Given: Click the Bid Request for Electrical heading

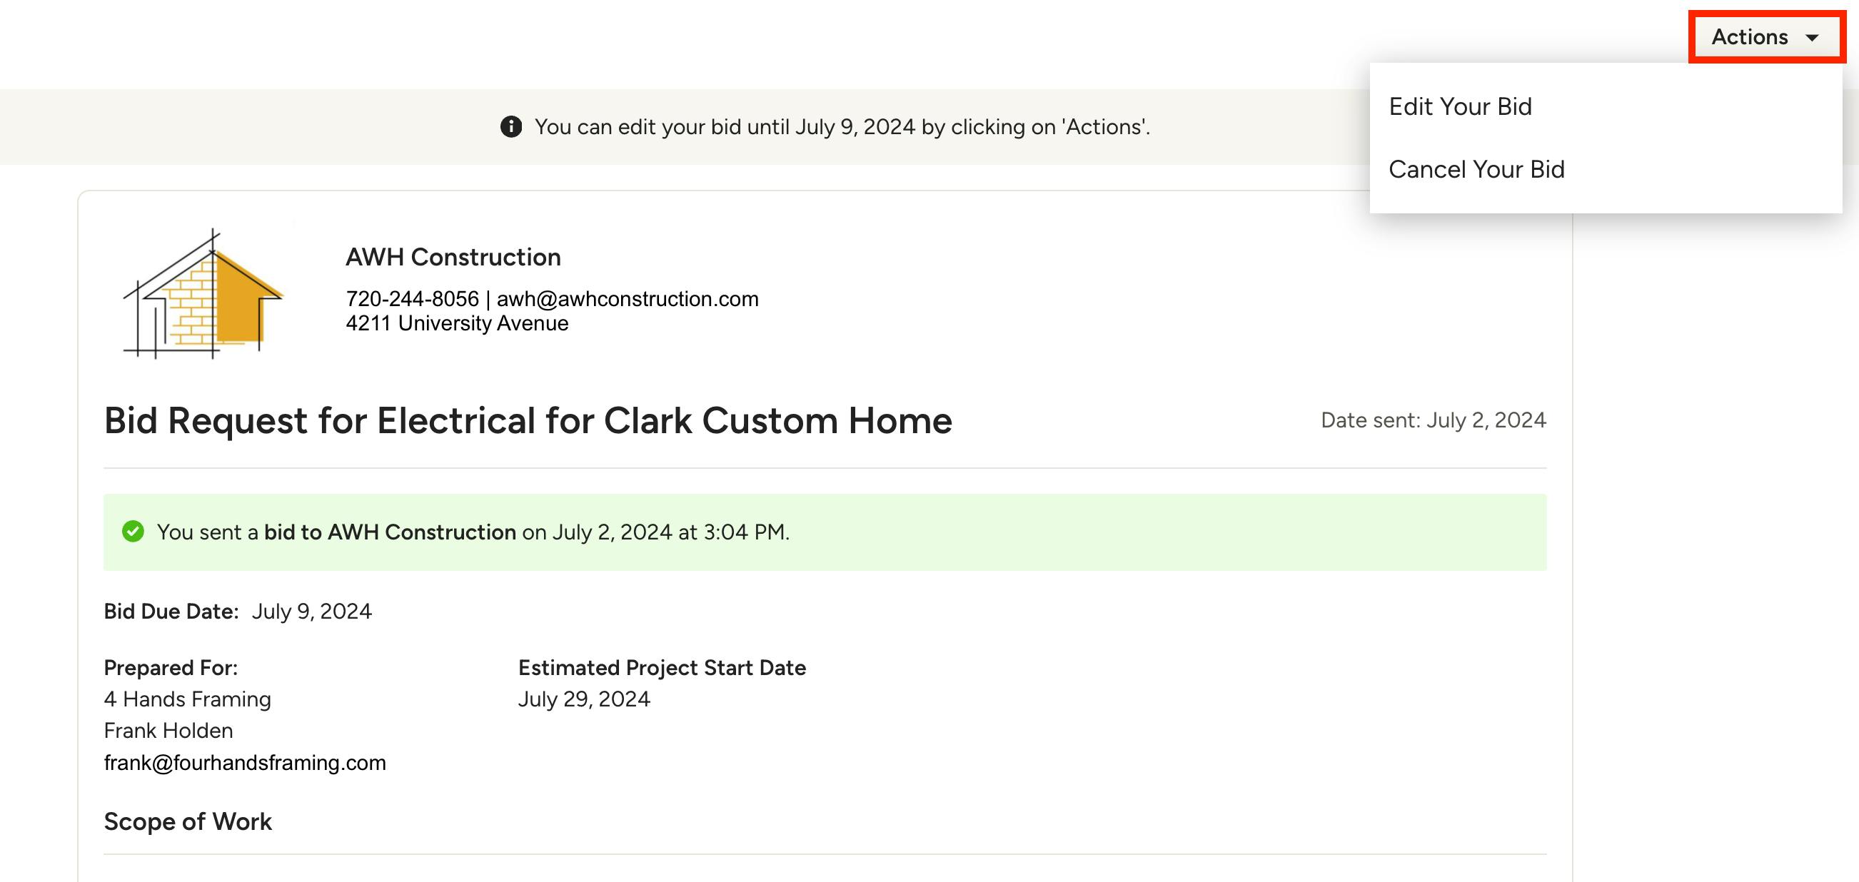Looking at the screenshot, I should [528, 420].
